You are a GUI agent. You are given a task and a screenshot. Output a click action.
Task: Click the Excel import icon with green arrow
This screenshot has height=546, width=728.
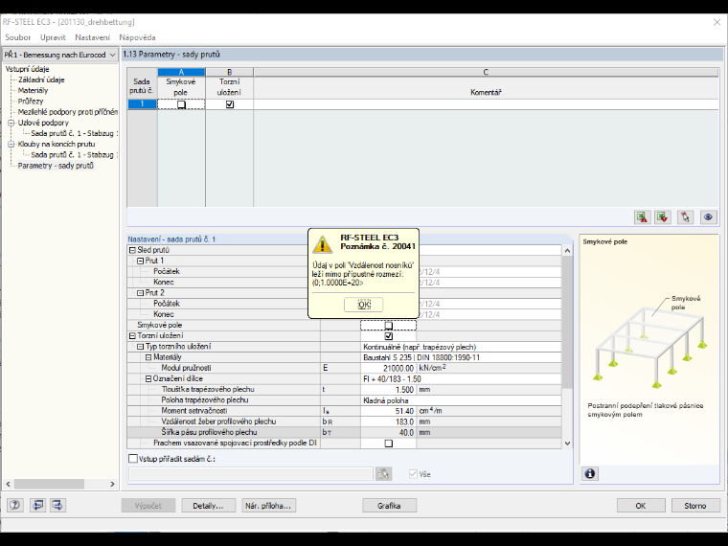663,216
